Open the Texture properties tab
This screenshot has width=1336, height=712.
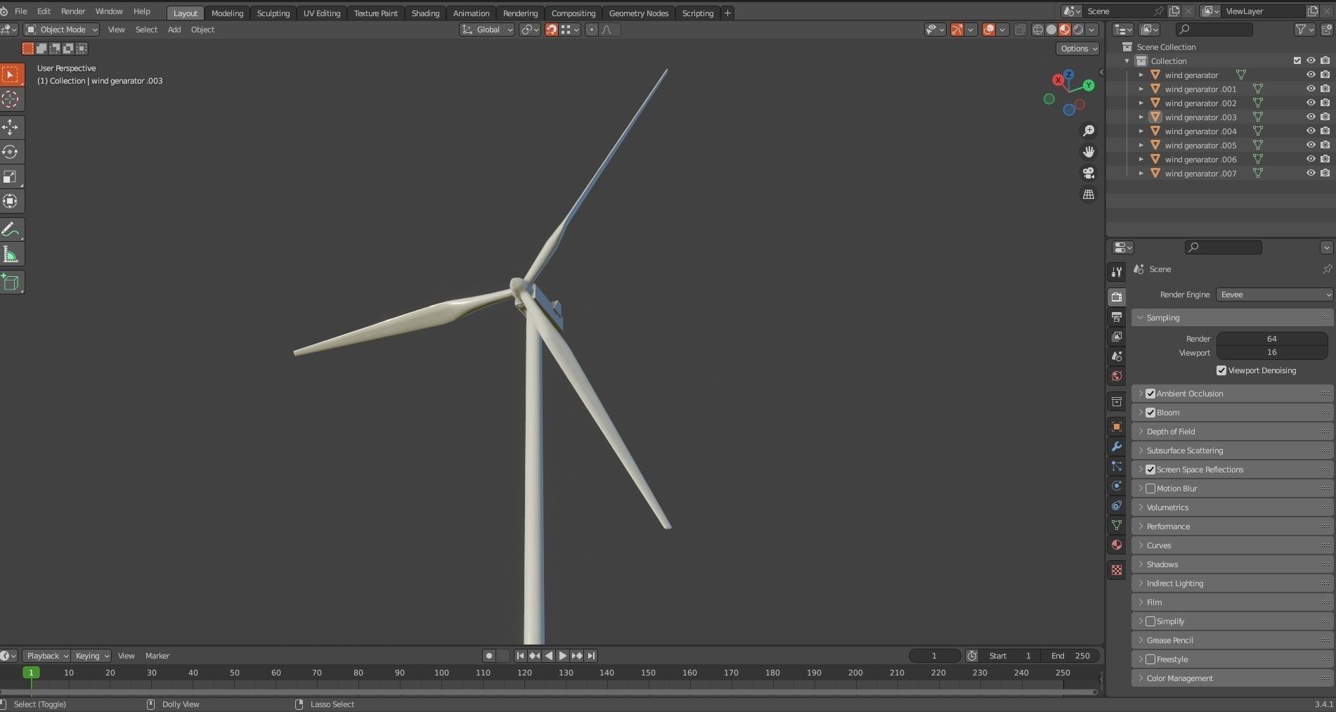coord(1117,570)
